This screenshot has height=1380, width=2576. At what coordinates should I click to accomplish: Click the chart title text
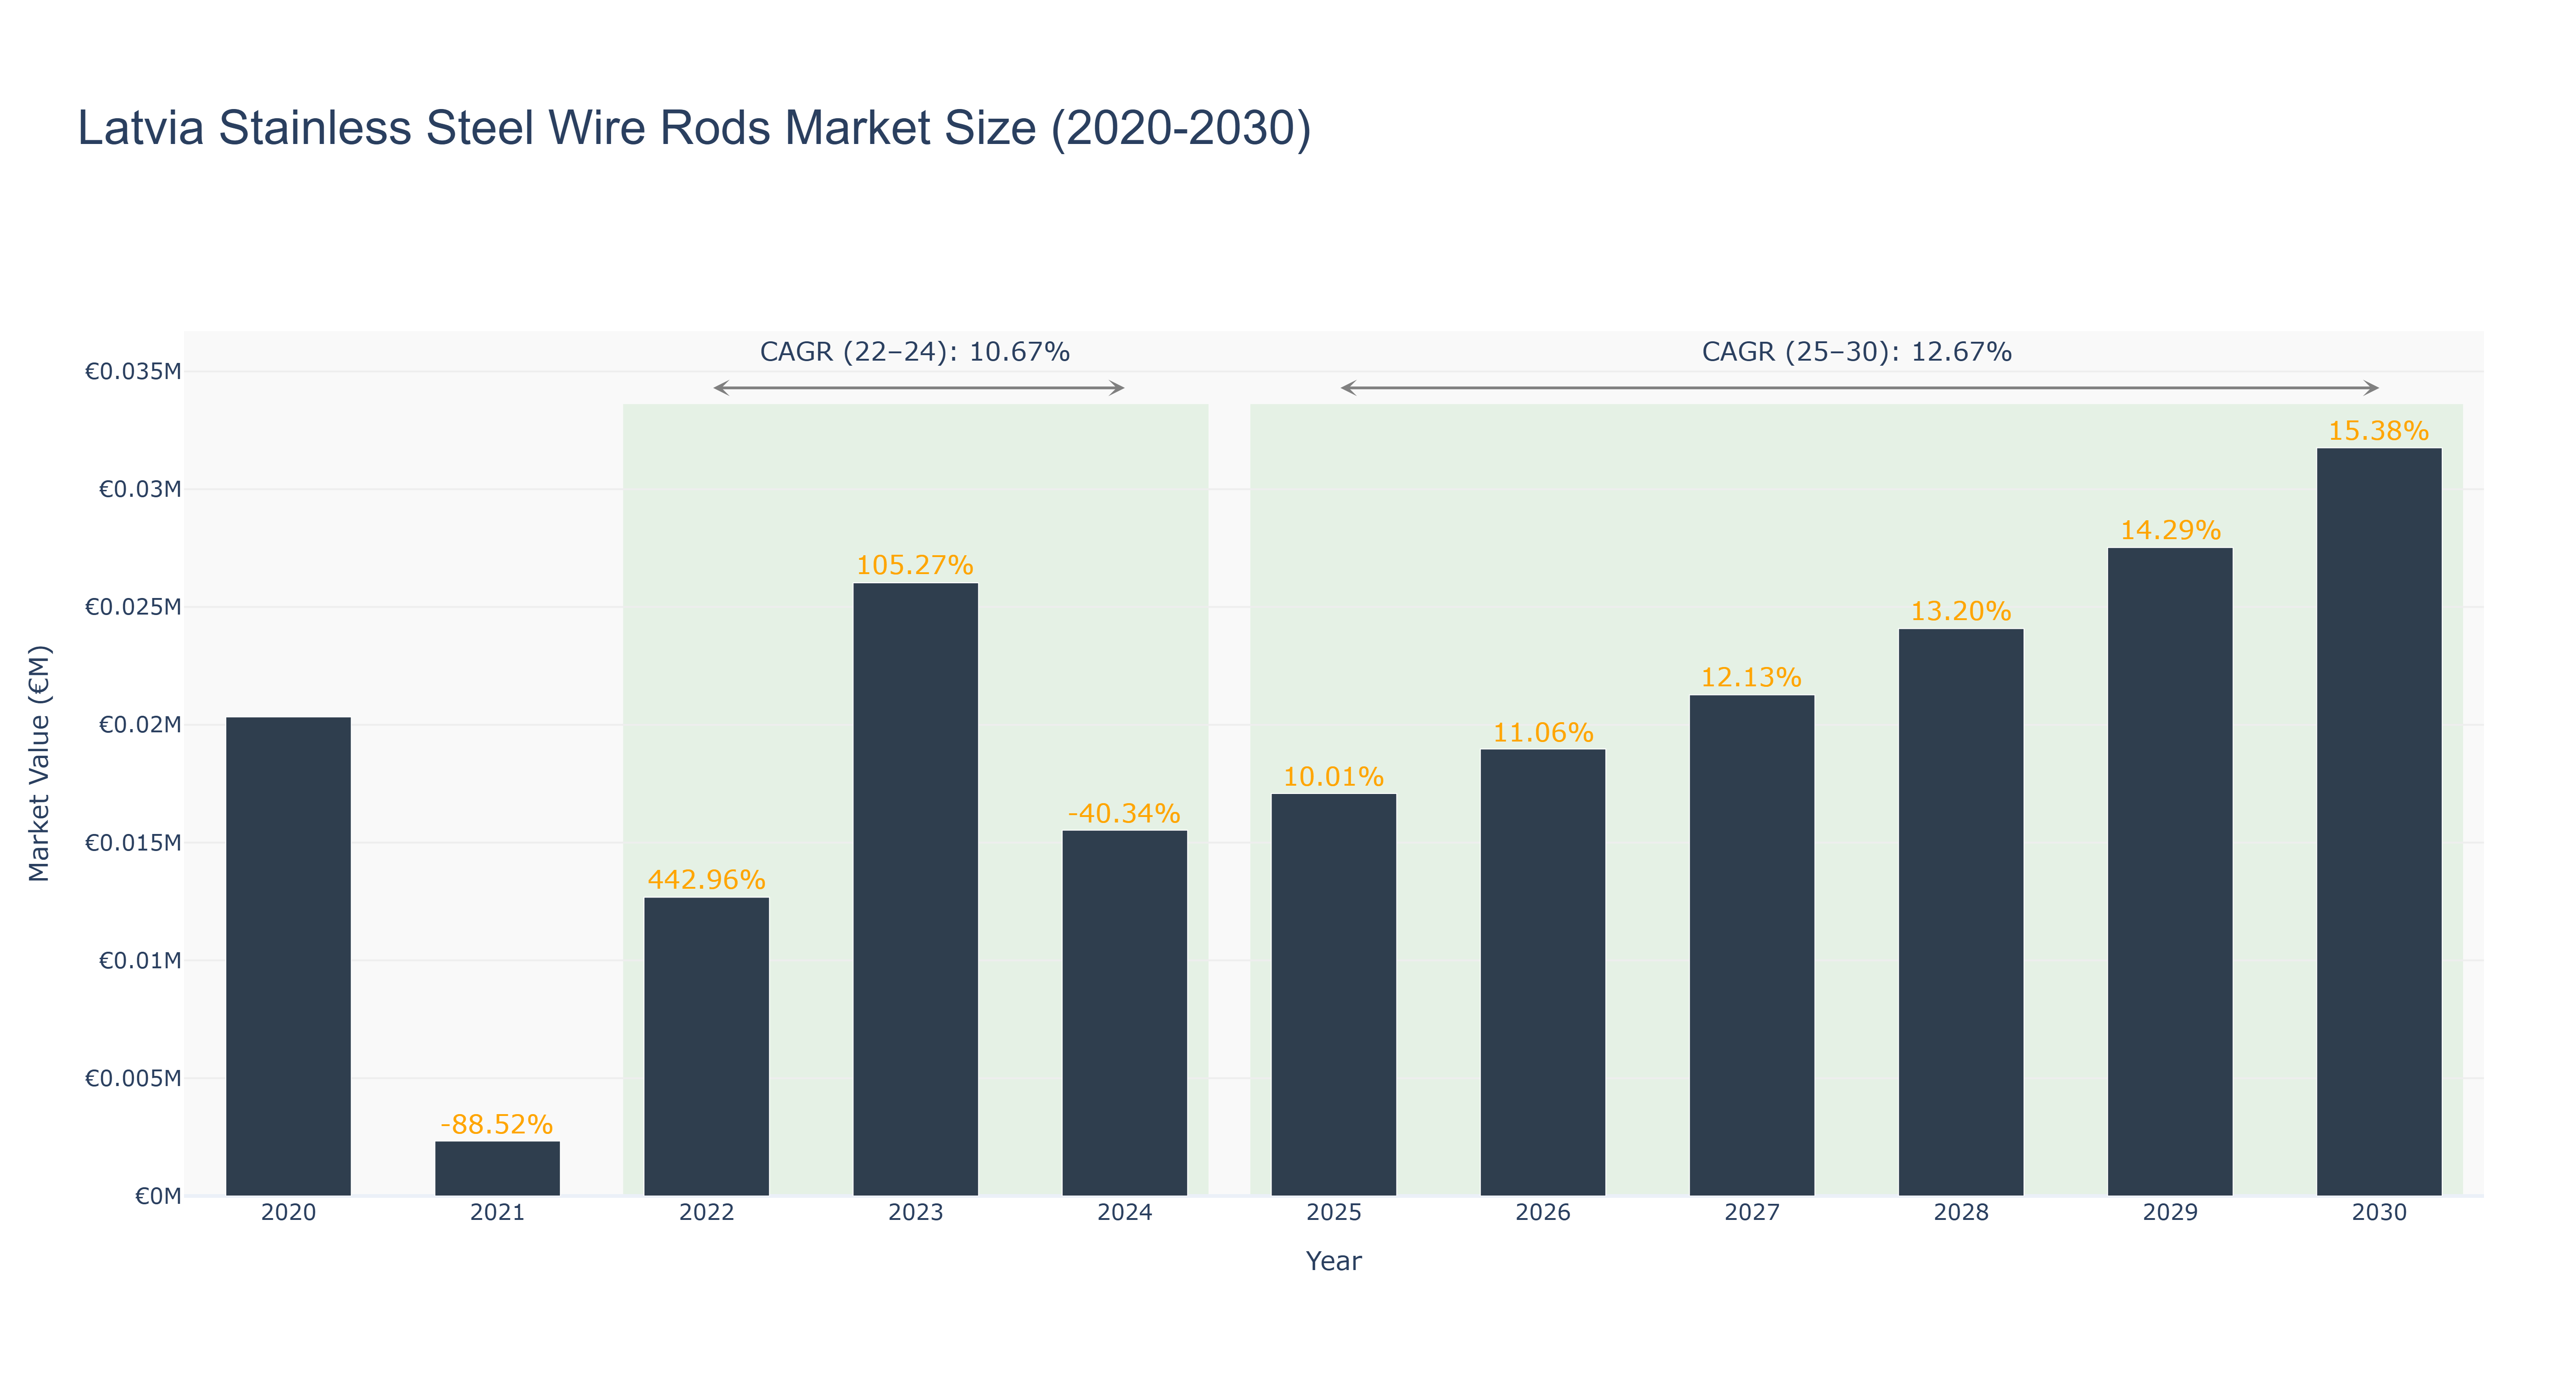[694, 128]
